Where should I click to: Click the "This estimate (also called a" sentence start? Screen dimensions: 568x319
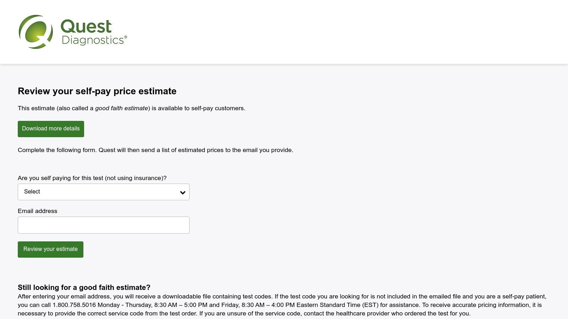click(55, 108)
